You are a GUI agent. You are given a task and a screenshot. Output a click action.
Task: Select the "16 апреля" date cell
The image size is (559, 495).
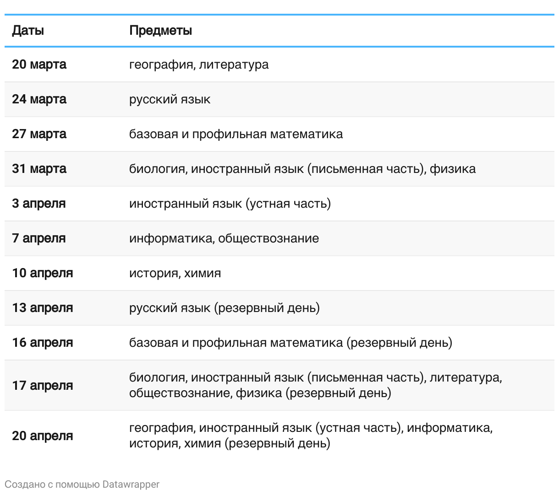(x=42, y=343)
